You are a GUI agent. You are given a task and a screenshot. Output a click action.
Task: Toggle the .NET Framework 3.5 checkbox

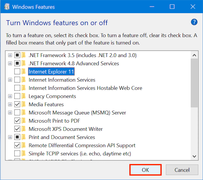(x=17, y=55)
